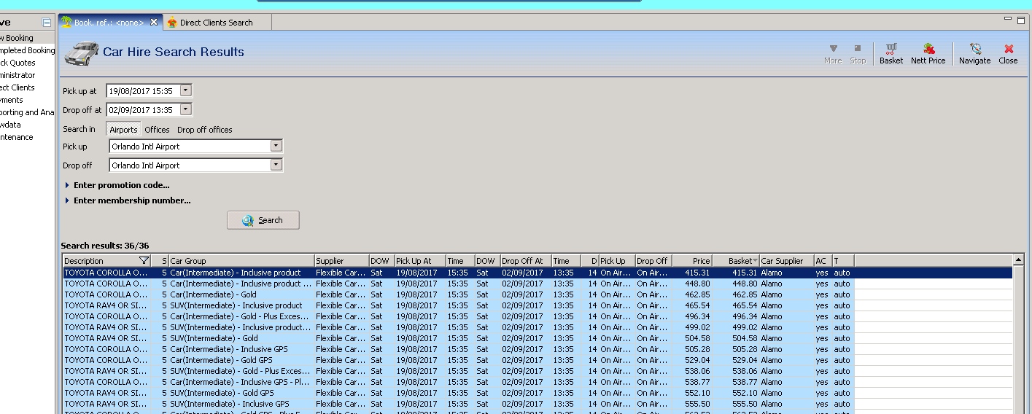Click the Navigate toolbar icon
The width and height of the screenshot is (1032, 414).
pos(975,53)
